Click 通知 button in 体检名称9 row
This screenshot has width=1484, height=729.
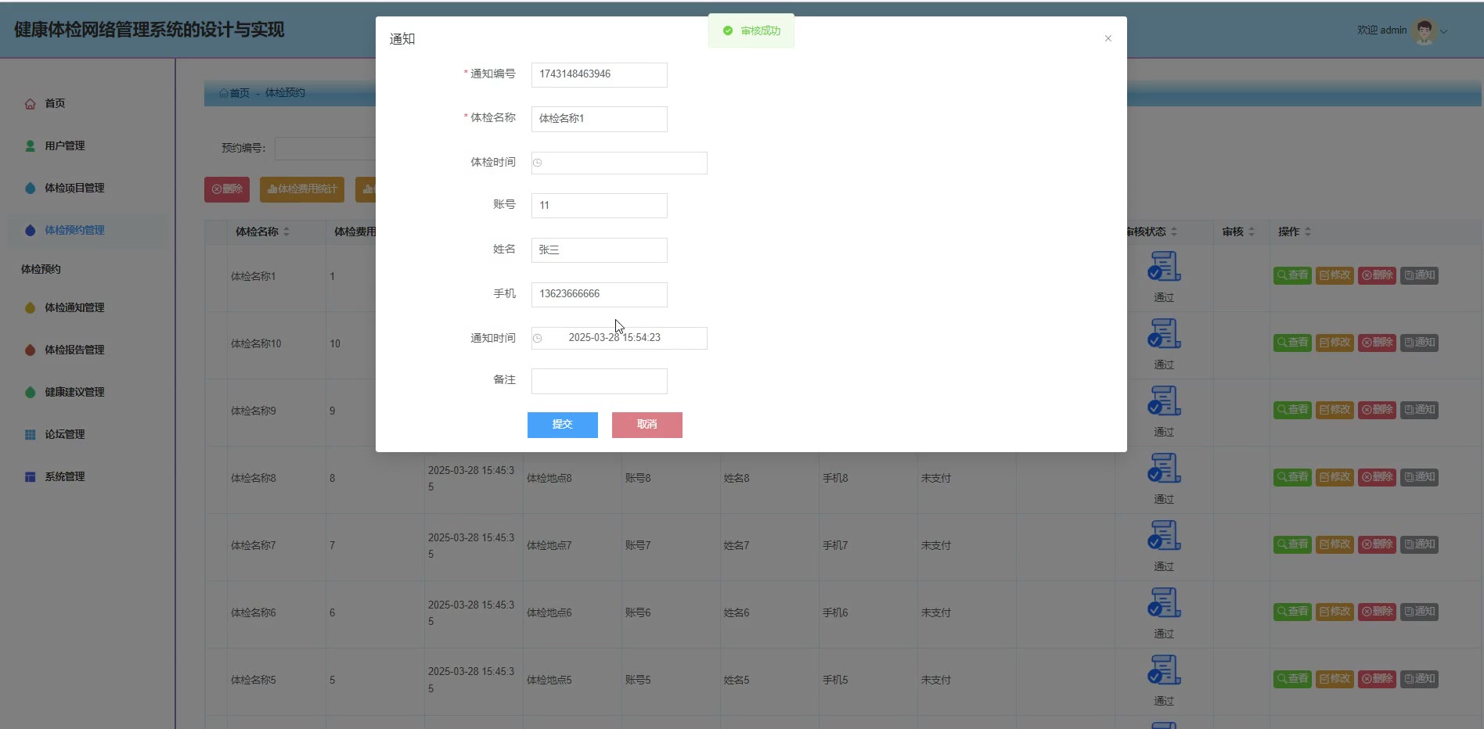click(x=1419, y=410)
